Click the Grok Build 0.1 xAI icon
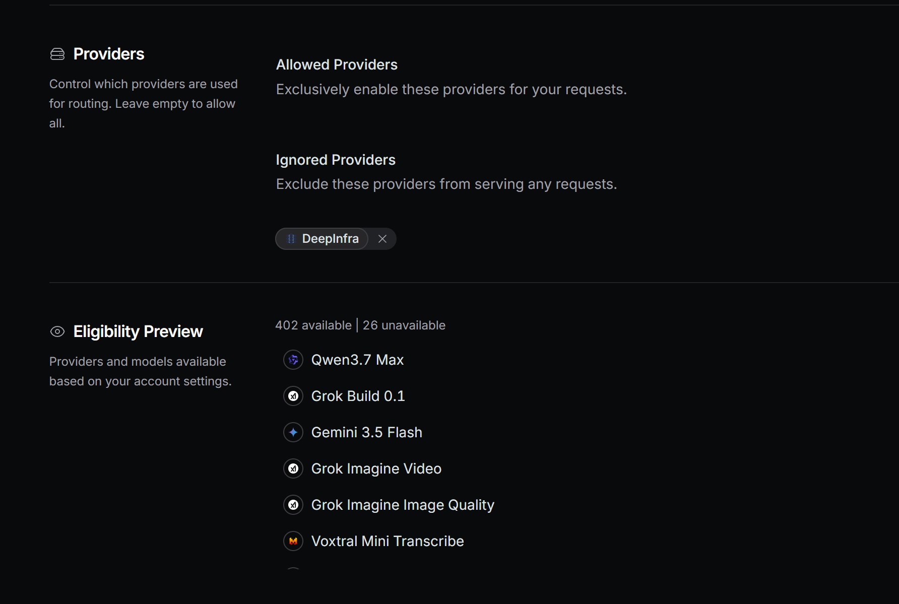The height and width of the screenshot is (604, 899). click(293, 396)
